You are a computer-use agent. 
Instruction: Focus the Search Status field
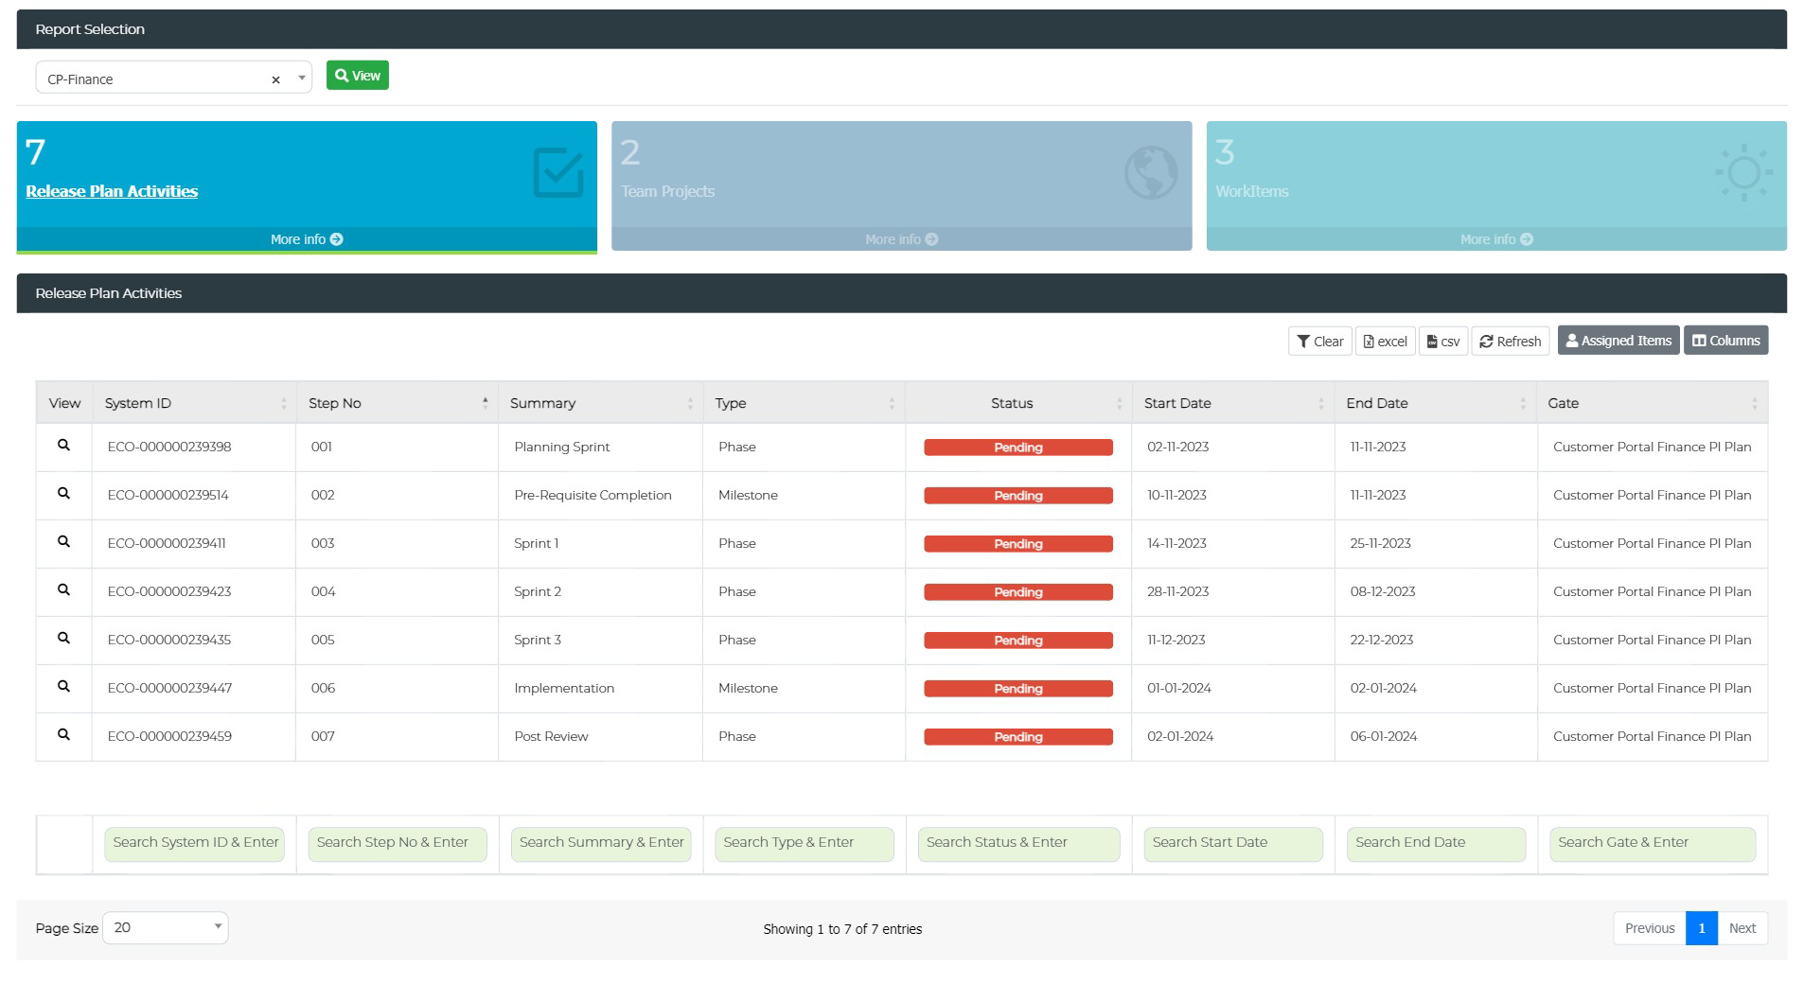(x=1018, y=844)
